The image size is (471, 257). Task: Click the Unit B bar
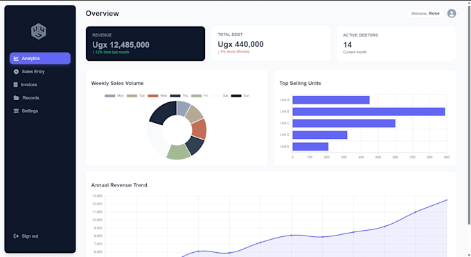tap(369, 112)
